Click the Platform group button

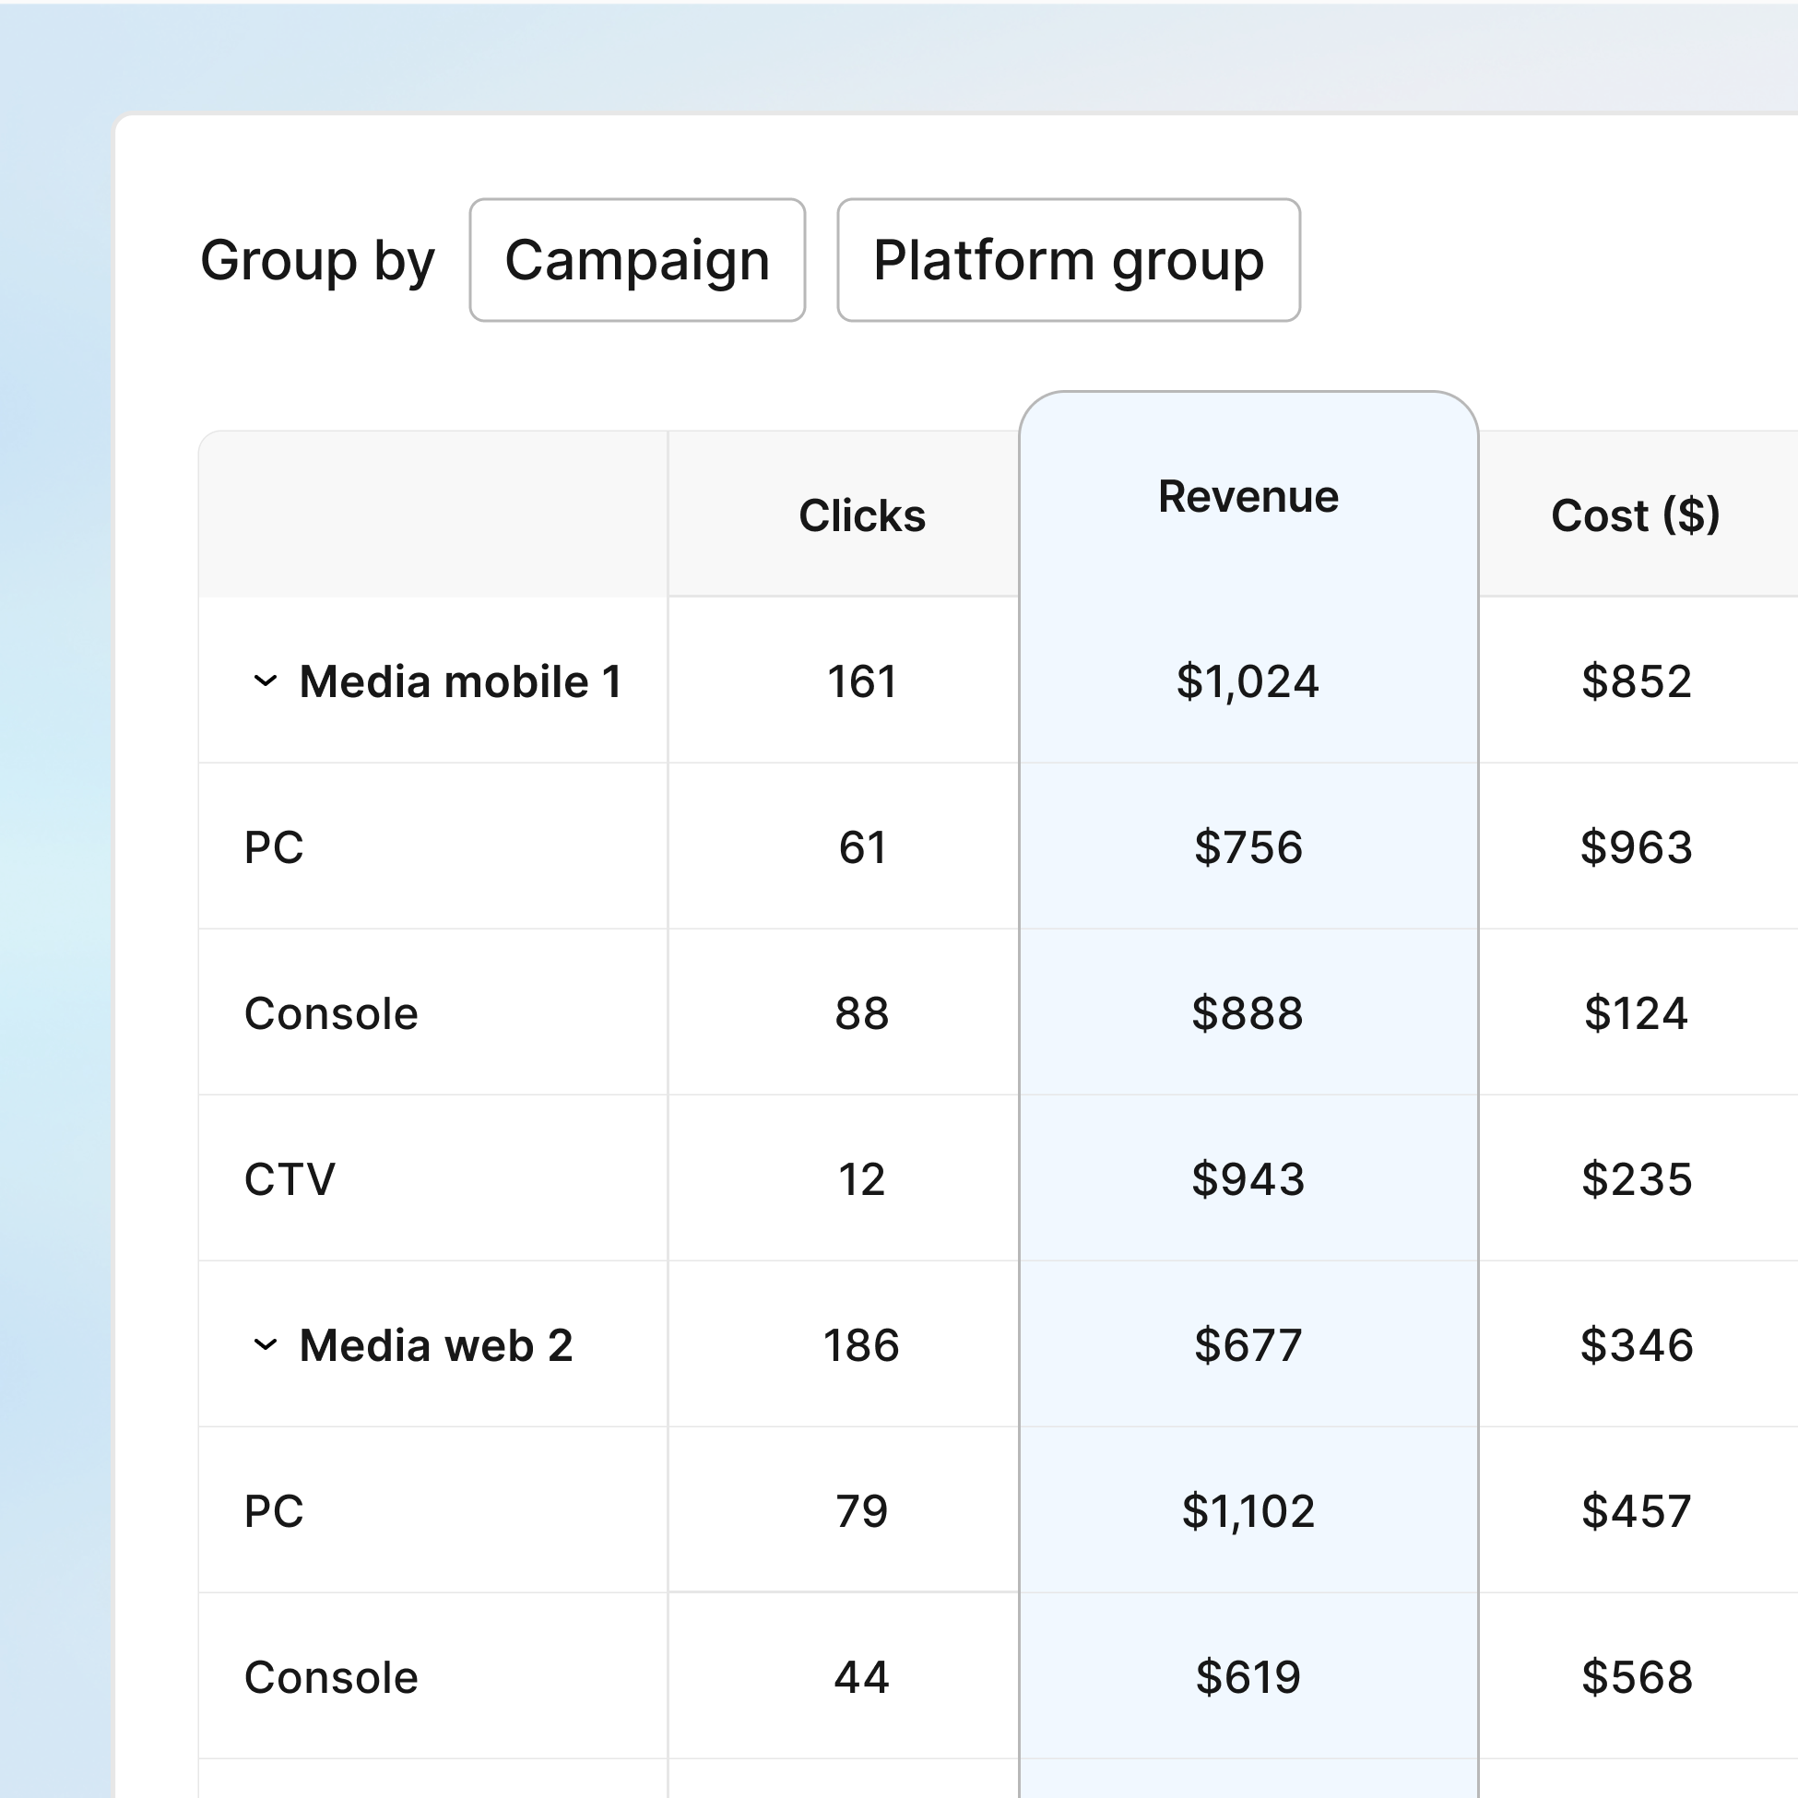click(1068, 260)
